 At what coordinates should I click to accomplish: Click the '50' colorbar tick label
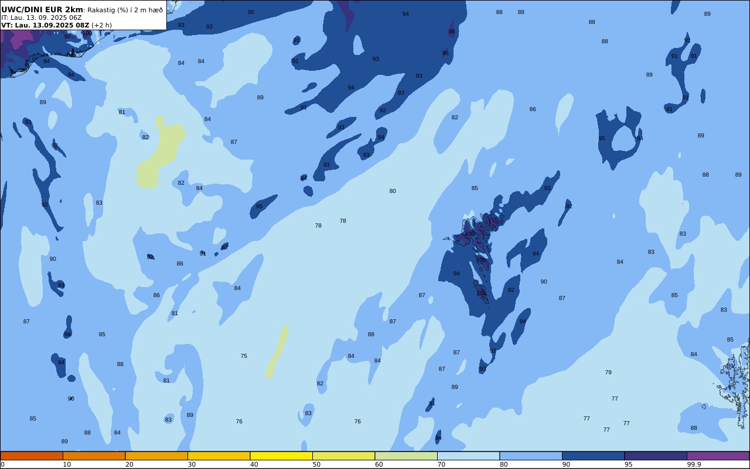coord(316,464)
